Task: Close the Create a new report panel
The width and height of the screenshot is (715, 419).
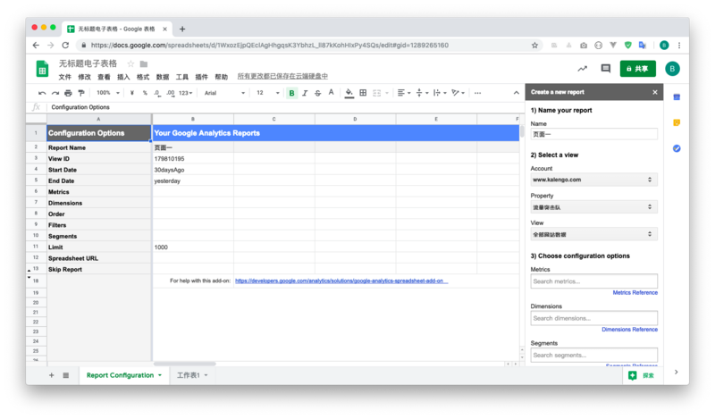Action: (x=655, y=92)
